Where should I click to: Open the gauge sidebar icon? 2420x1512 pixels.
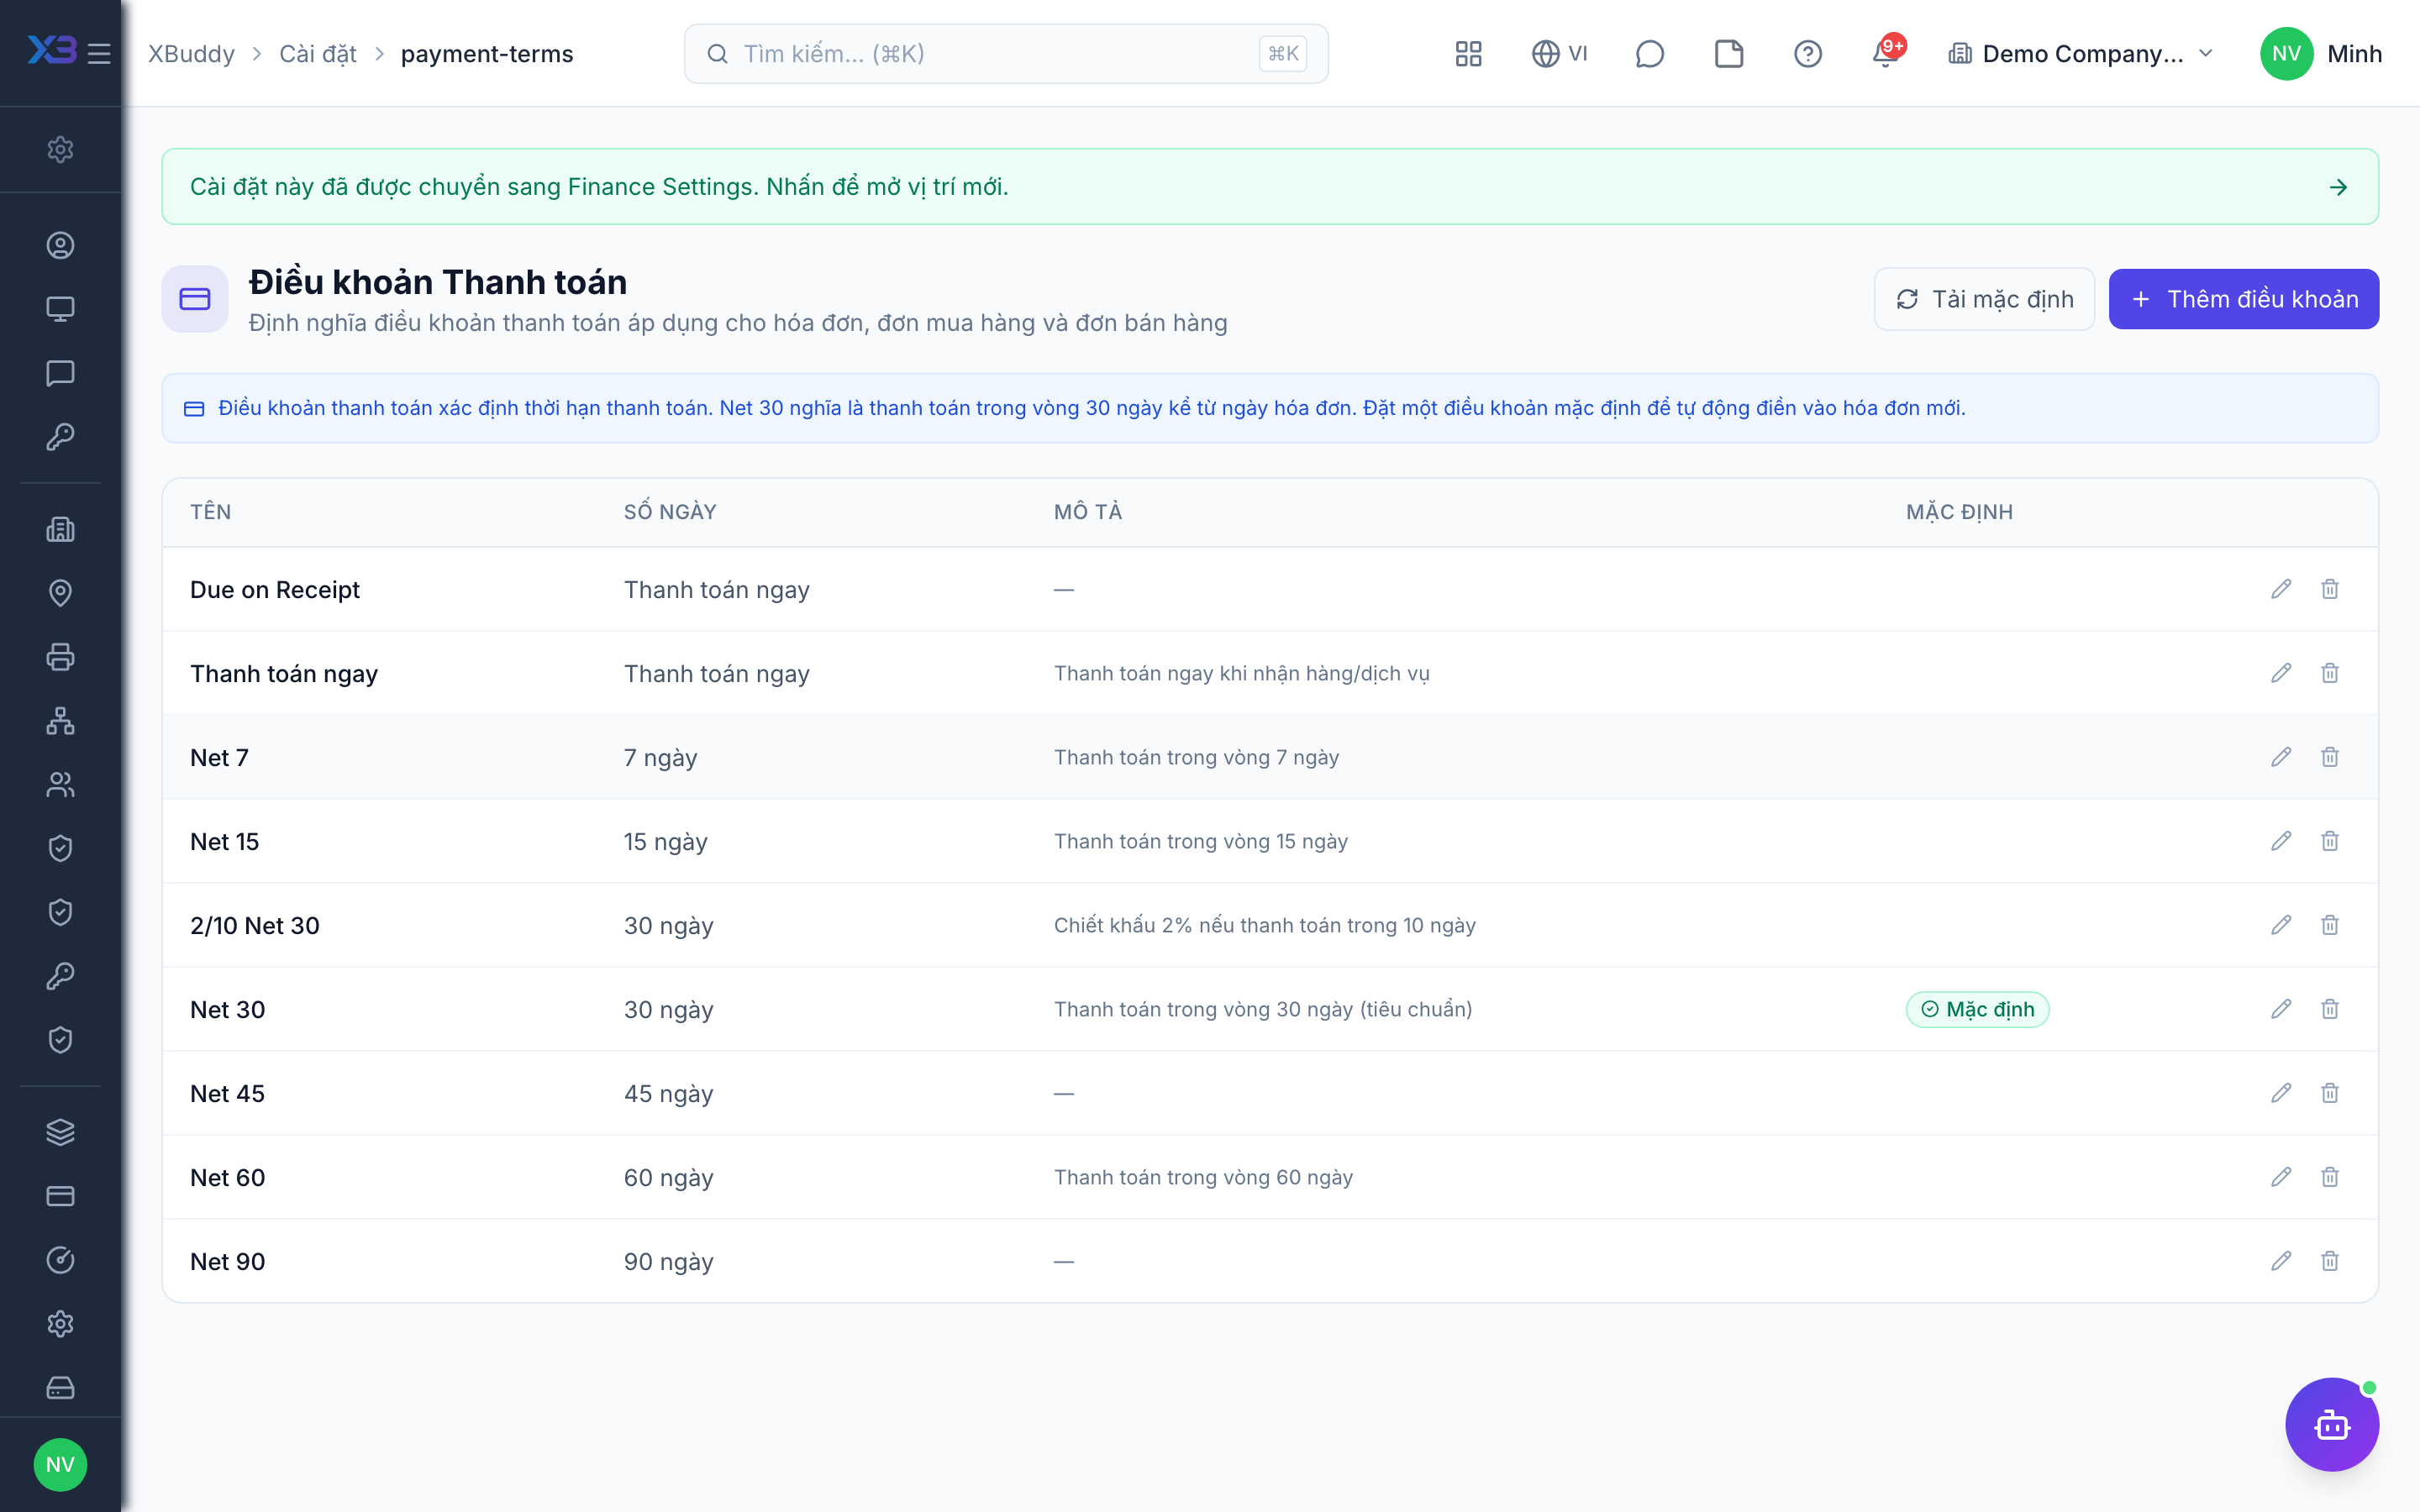(60, 1260)
